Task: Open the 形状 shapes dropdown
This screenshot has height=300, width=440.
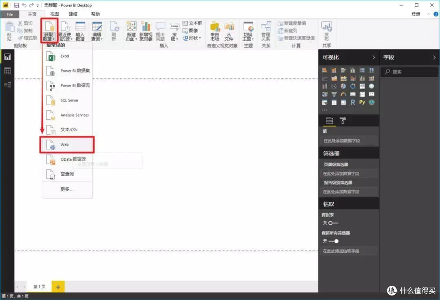Action: point(192,38)
